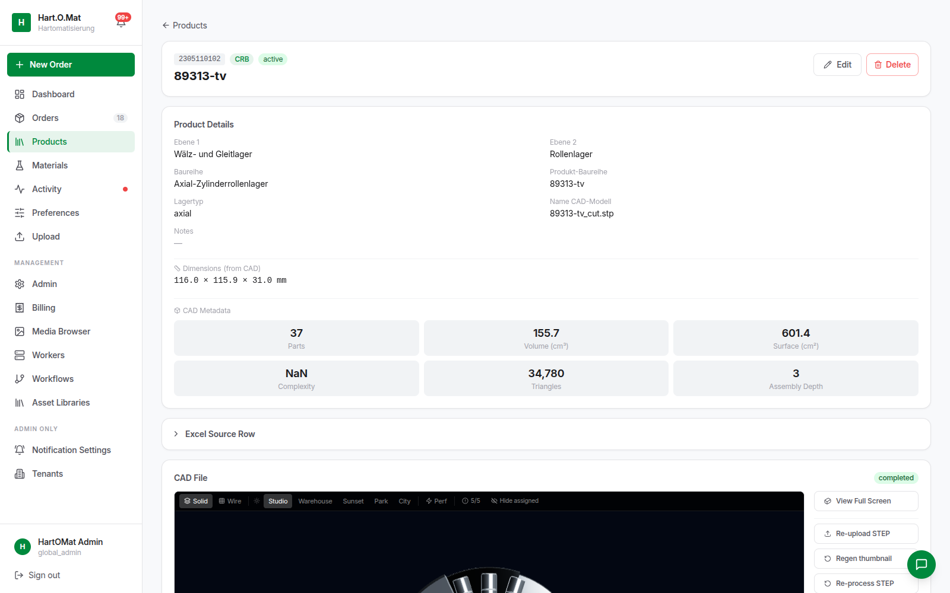
Task: Click the Parts count card showing 37
Action: [x=296, y=338]
